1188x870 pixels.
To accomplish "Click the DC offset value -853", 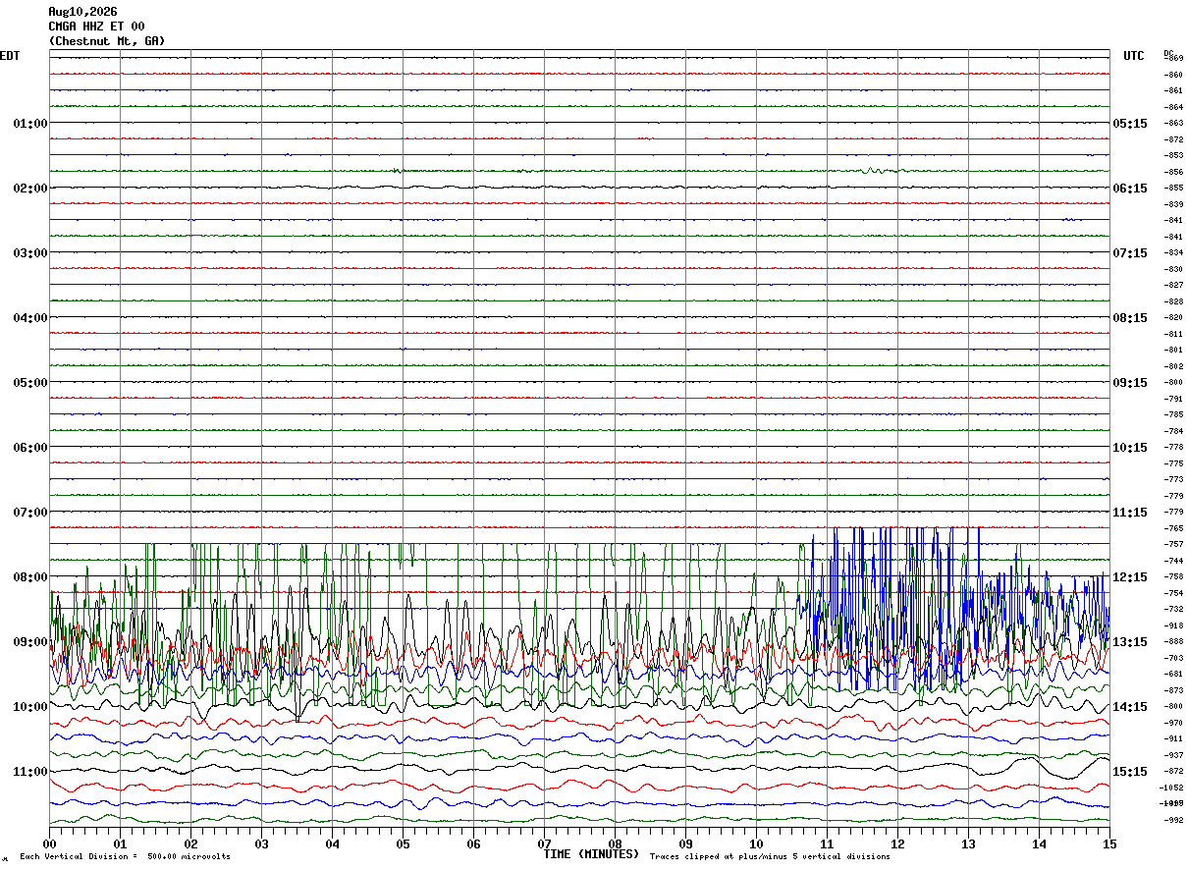I will point(1173,155).
